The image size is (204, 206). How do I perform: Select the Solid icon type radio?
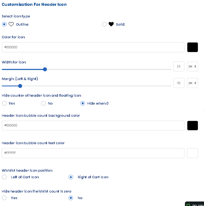[x=104, y=24]
